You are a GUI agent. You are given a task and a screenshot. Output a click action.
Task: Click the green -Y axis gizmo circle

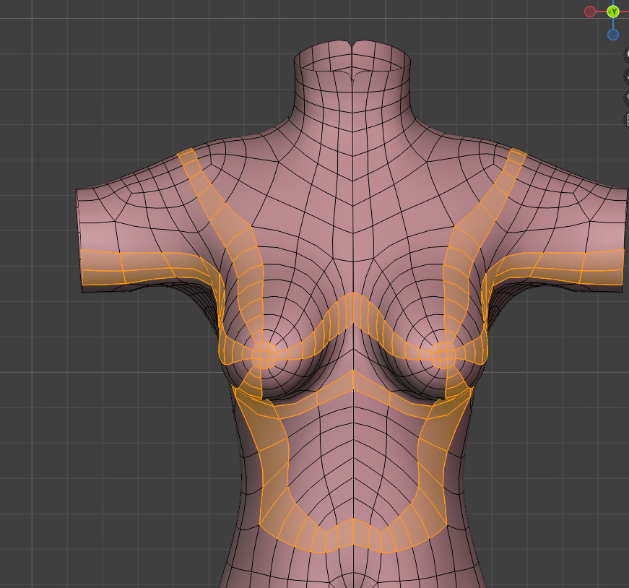[613, 12]
